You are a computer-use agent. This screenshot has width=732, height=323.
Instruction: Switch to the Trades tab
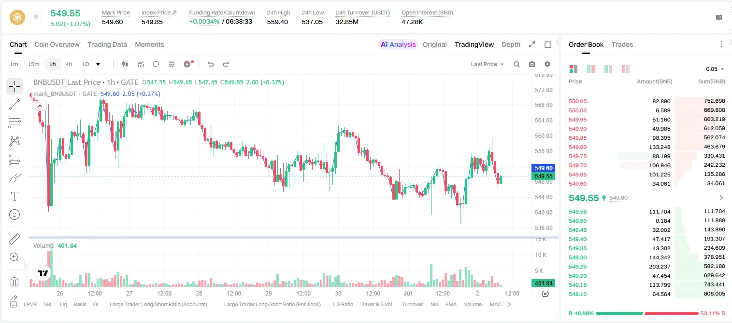[x=622, y=44]
